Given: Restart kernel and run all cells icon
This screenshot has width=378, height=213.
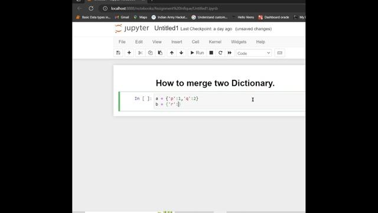Looking at the screenshot, I should [230, 53].
